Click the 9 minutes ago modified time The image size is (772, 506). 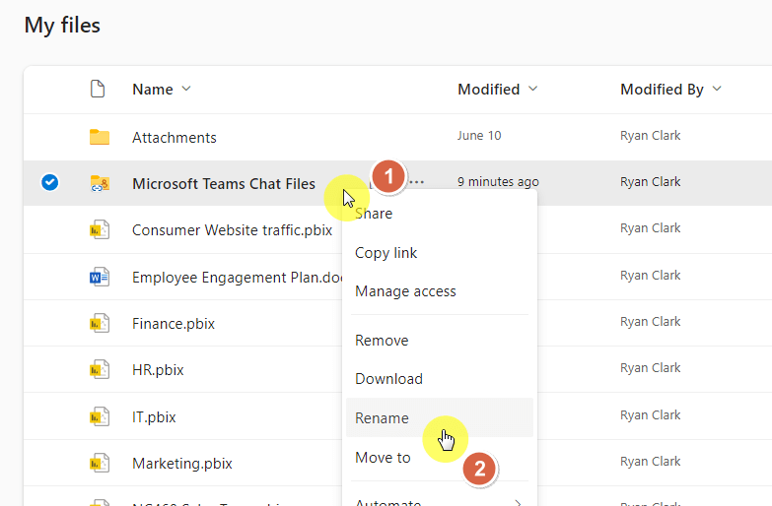[x=498, y=182]
